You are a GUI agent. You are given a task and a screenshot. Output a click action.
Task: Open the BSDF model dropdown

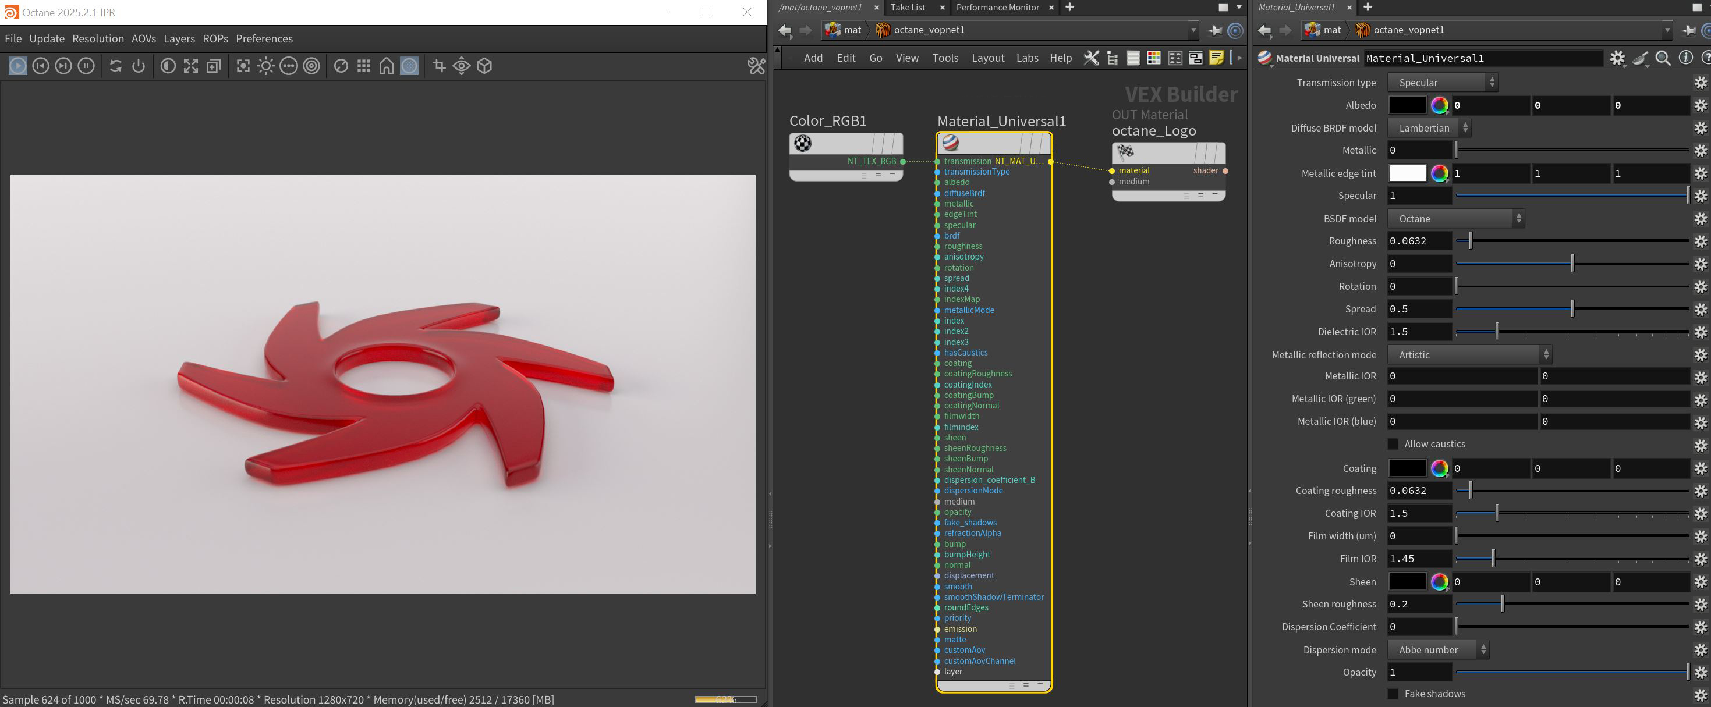[x=1455, y=218]
